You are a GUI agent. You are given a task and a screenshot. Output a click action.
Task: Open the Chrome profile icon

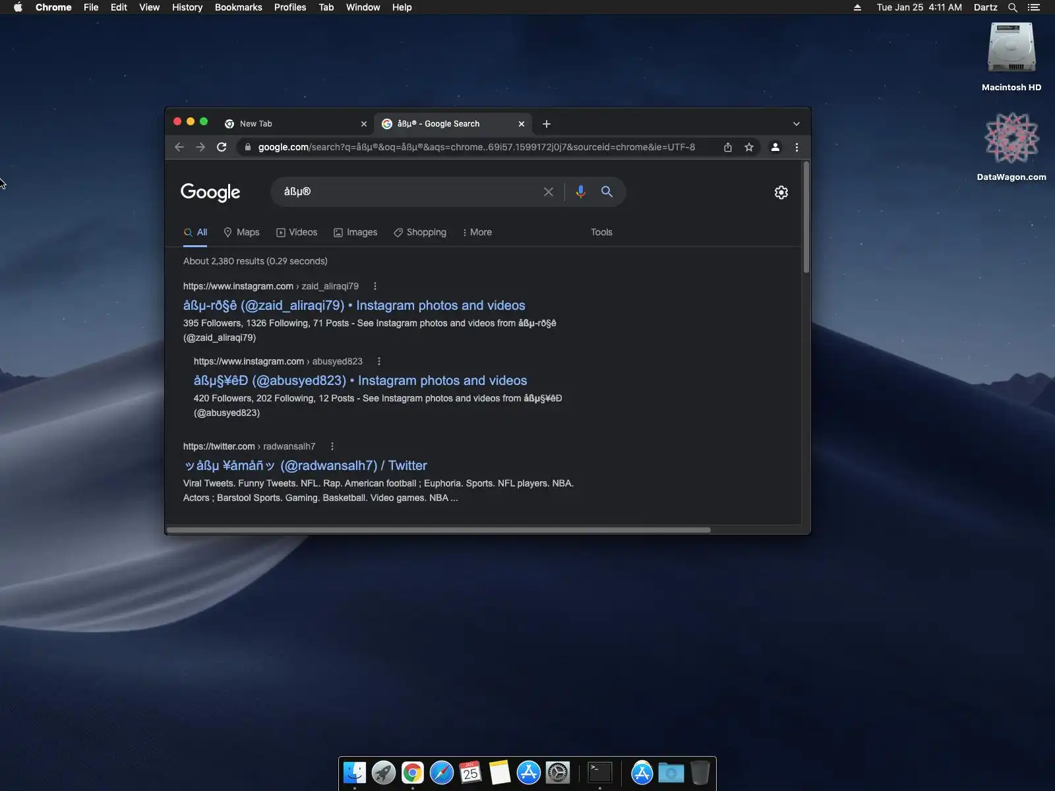(775, 147)
